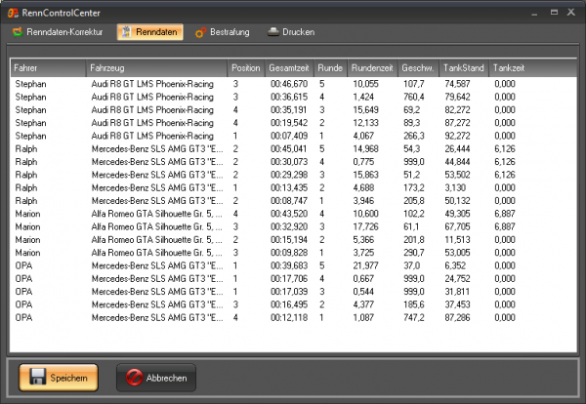
Task: Select OPA row with Gesamtzeit 00:39,683
Action: pos(293,265)
